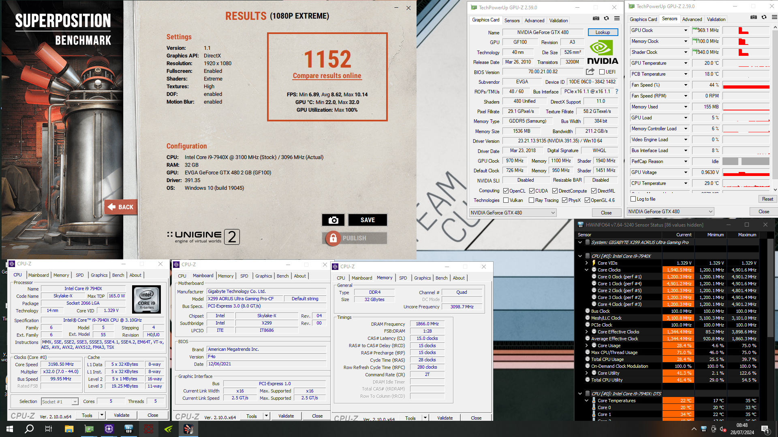The height and width of the screenshot is (437, 778).
Task: Click the NVIDIA logo in GPU-Z
Action: (603, 52)
